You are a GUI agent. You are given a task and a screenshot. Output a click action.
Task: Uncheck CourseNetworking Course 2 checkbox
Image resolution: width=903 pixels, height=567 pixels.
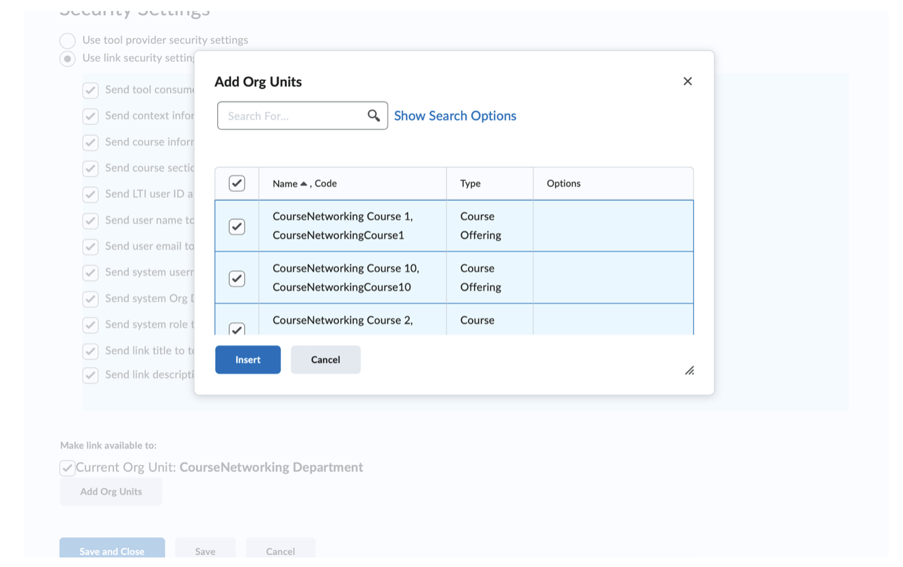pyautogui.click(x=236, y=329)
